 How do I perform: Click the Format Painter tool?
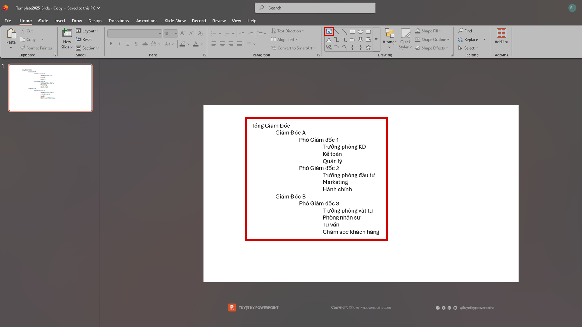(36, 48)
